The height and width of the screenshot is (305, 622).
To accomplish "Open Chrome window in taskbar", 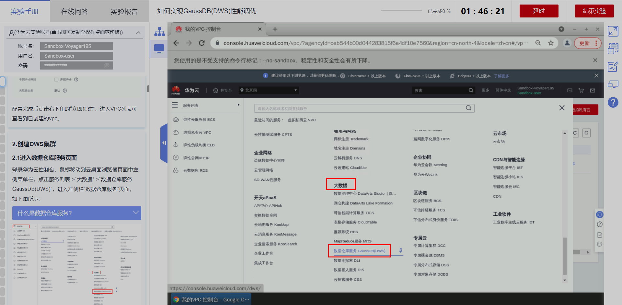I will [x=211, y=300].
